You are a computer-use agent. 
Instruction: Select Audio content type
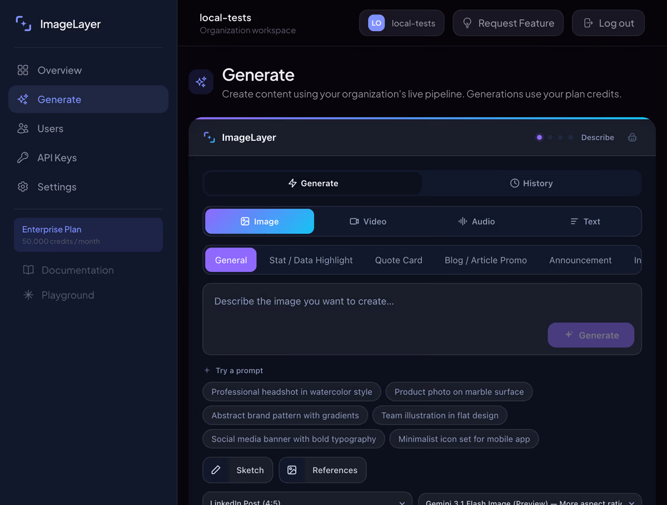(476, 221)
